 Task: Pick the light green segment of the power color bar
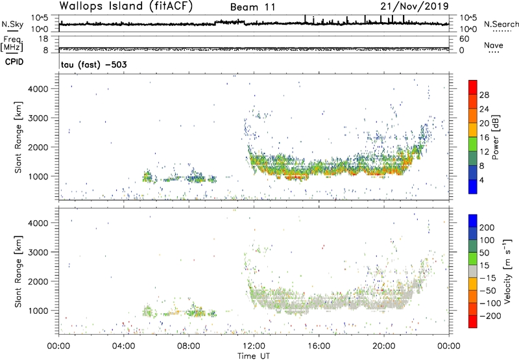[x=473, y=144]
